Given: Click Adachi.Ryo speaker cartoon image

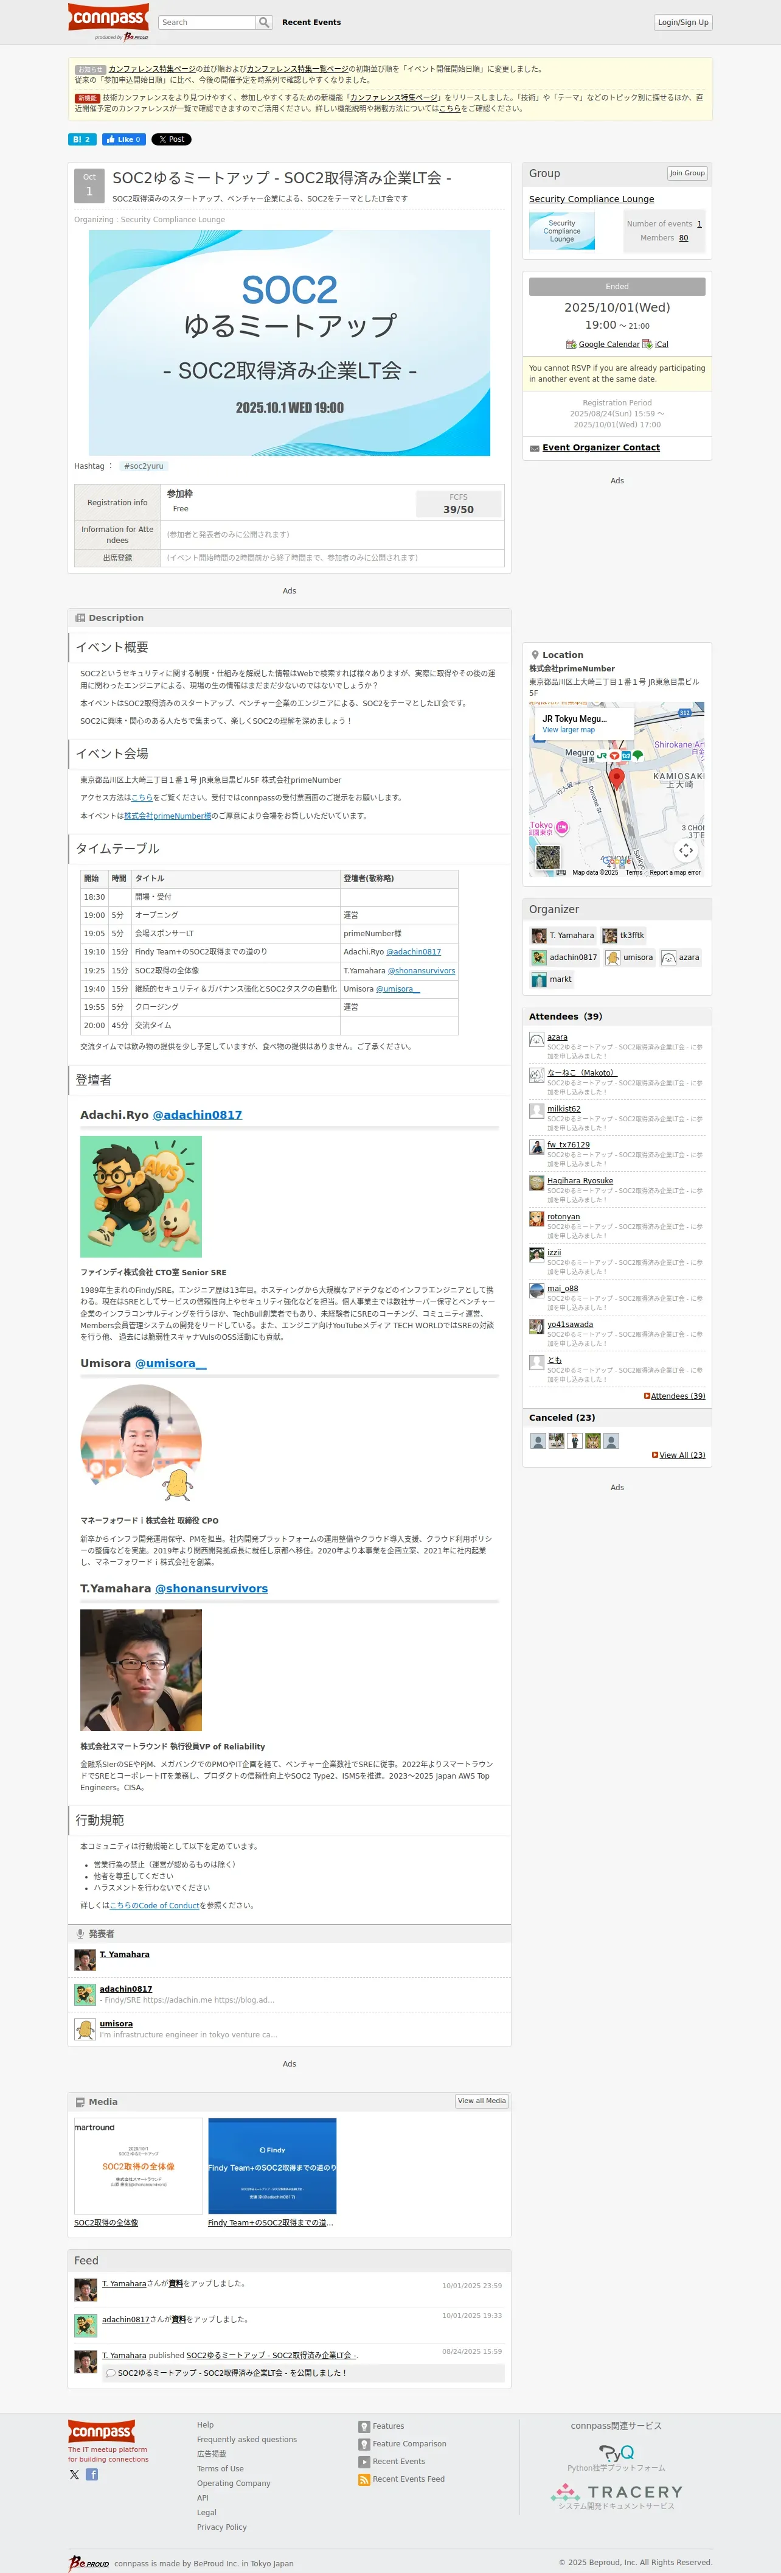Looking at the screenshot, I should point(141,1197).
